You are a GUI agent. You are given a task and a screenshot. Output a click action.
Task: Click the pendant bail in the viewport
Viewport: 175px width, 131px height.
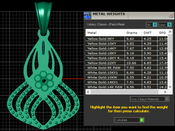pos(43,18)
